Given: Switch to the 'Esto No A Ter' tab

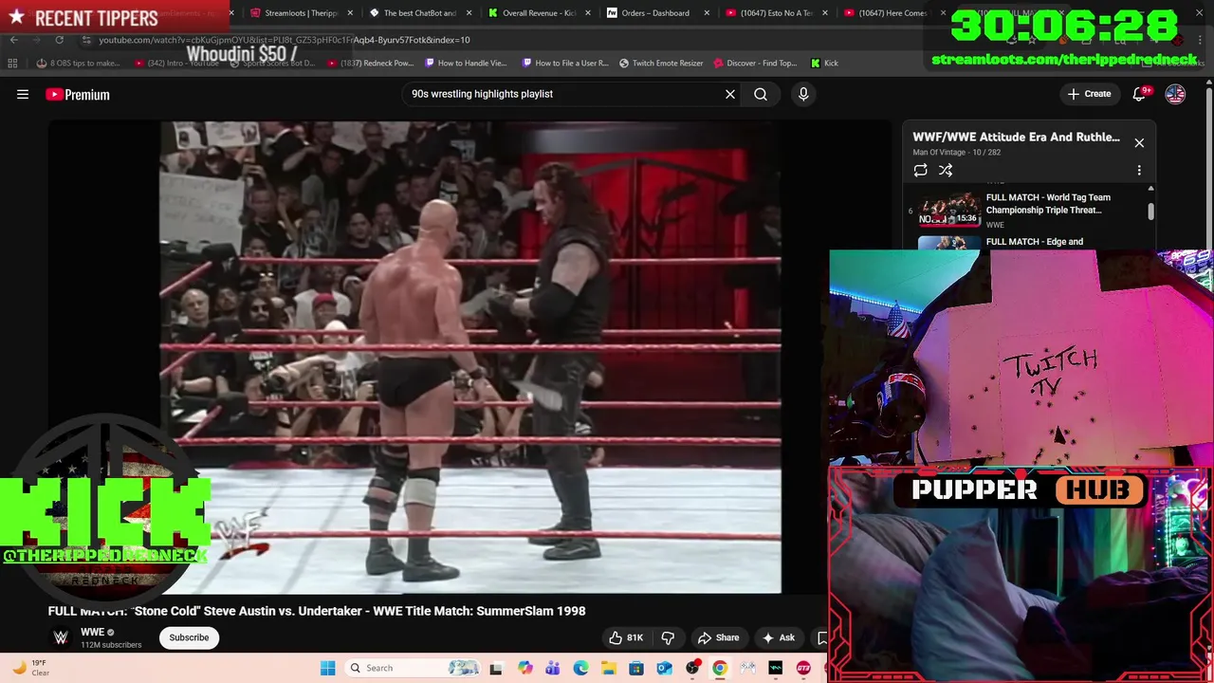Looking at the screenshot, I should [768, 13].
